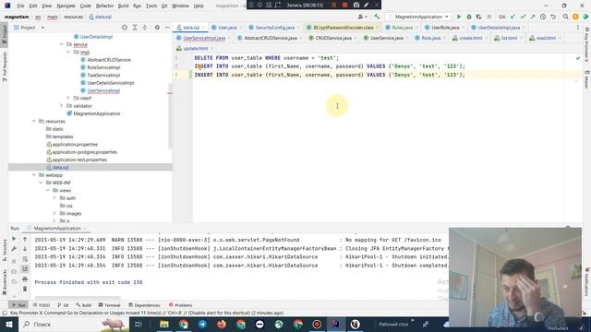Collapse the impl folder in tree
Screen dimensions: 591x332
(x=68, y=52)
